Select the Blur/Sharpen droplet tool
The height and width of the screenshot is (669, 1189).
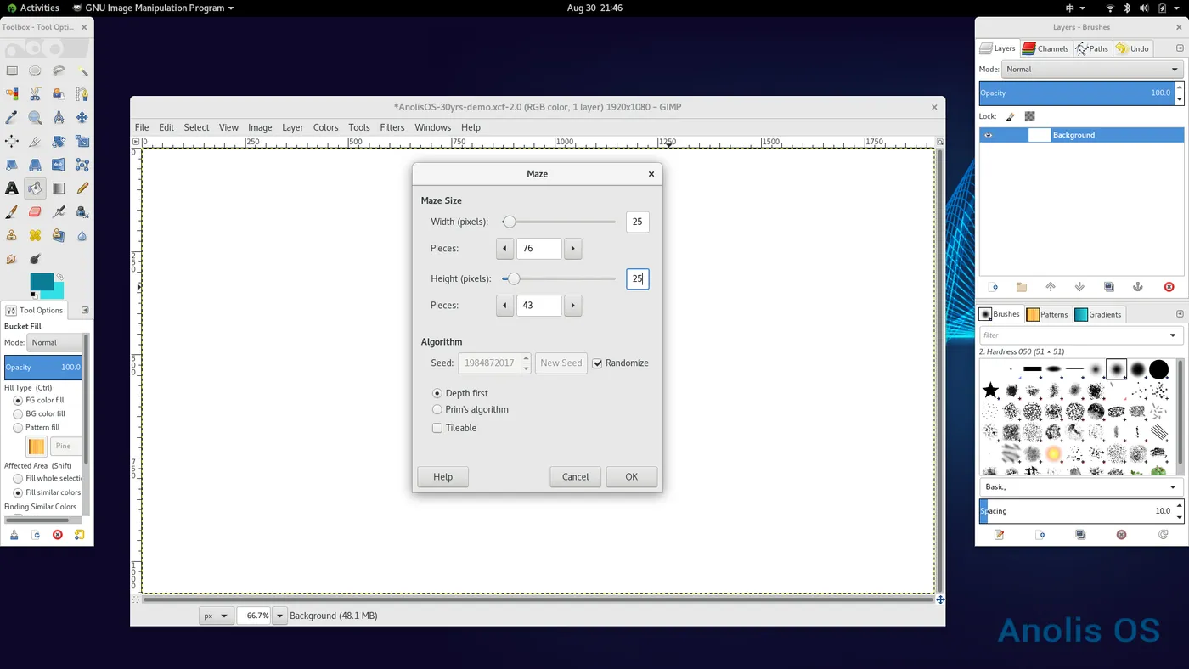coord(82,235)
